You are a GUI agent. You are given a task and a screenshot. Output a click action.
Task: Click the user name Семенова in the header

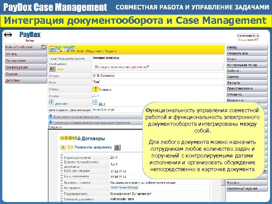coord(248,36)
